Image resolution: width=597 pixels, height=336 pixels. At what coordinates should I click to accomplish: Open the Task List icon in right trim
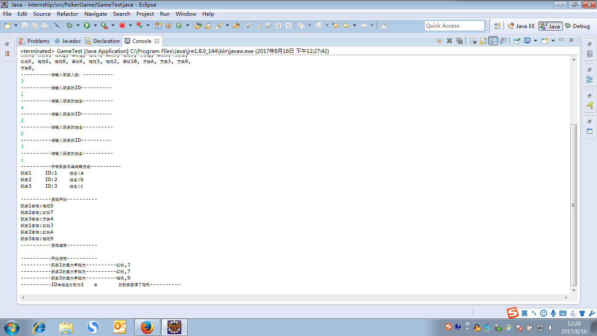click(x=590, y=54)
